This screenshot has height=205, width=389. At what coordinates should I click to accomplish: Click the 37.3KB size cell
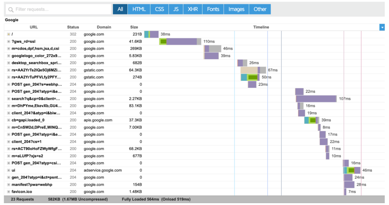pos(136,120)
